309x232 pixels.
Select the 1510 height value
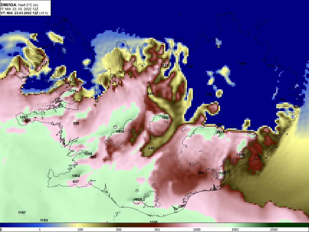pyautogui.click(x=220, y=132)
